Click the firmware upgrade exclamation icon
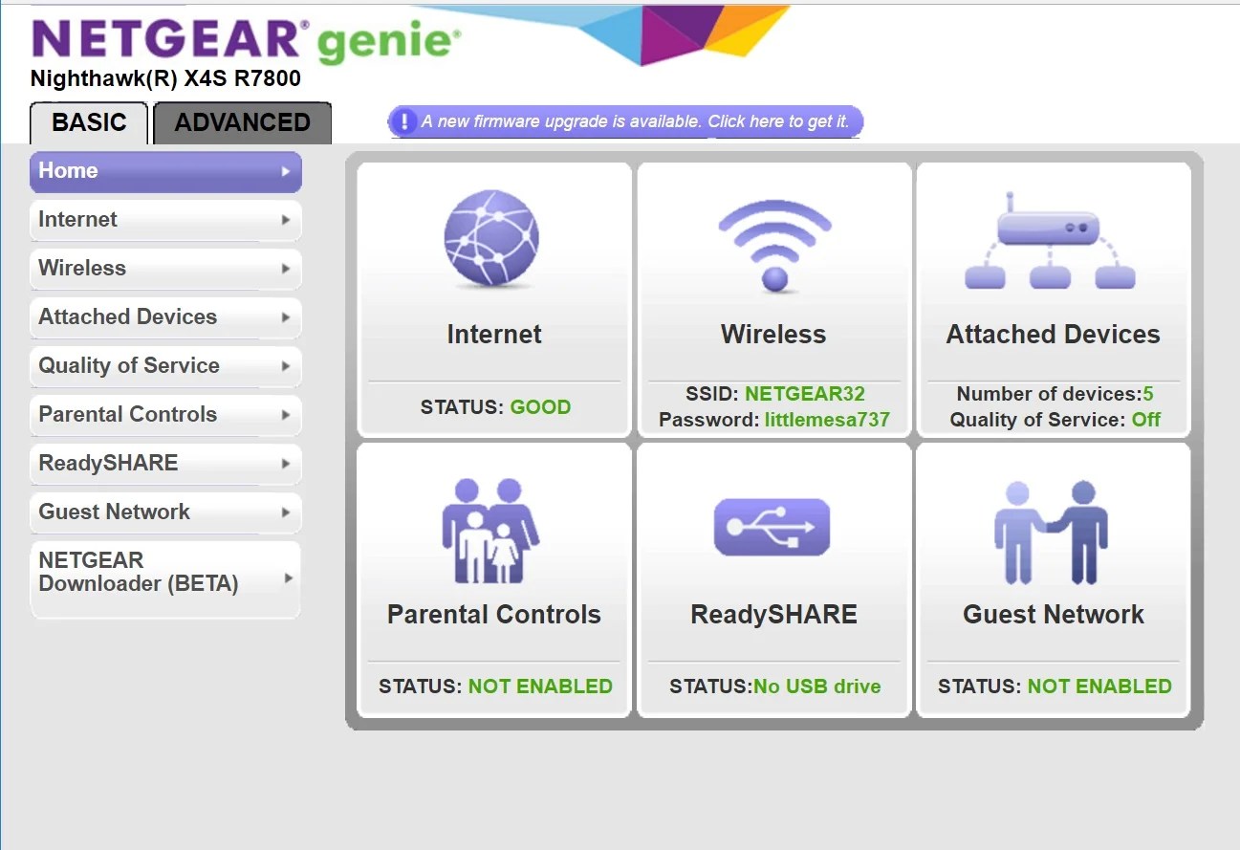 click(404, 121)
